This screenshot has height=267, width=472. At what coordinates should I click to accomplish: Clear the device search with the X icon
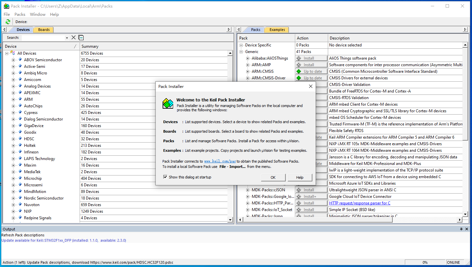pos(74,38)
